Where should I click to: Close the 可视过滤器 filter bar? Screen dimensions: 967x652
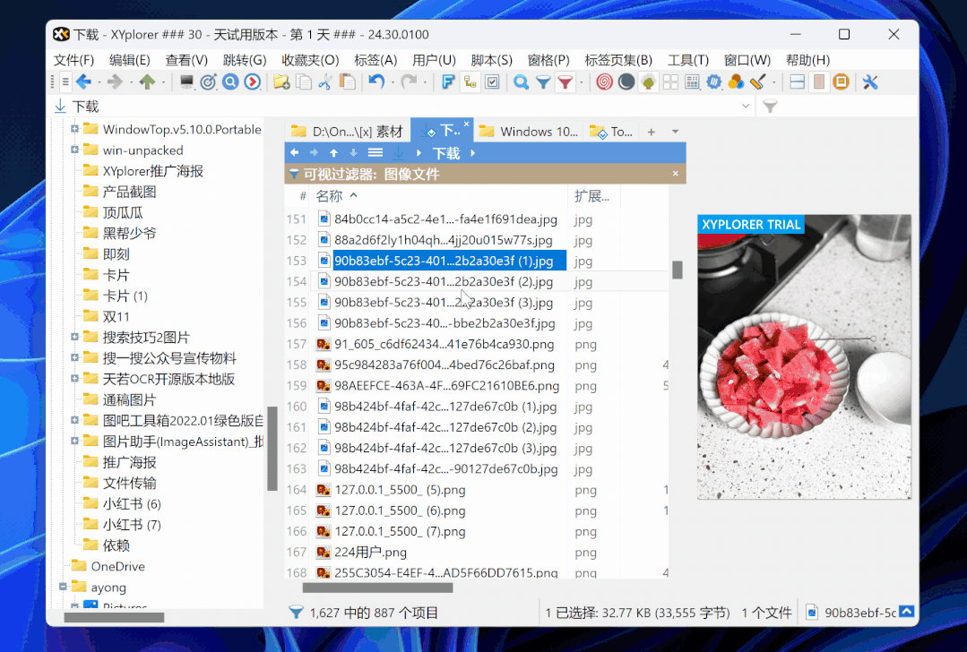[x=676, y=173]
